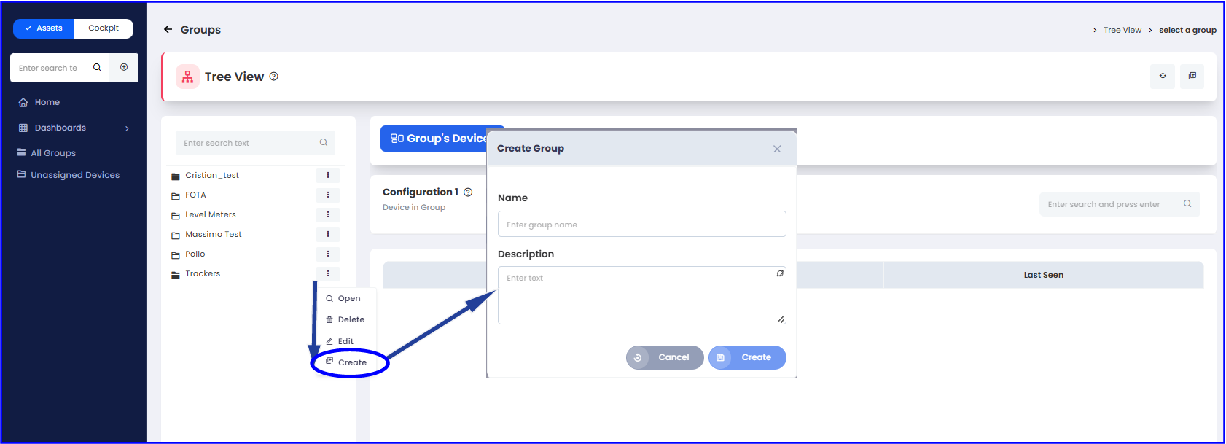Expand the Dashboards submenu
Screen dimensions: 1226x444
click(127, 128)
